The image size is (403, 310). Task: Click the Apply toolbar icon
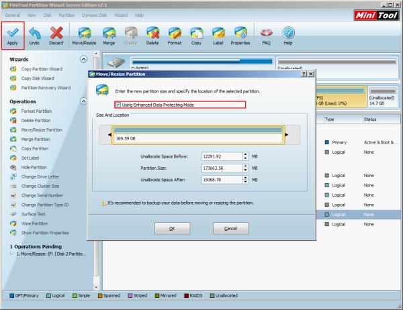(13, 36)
